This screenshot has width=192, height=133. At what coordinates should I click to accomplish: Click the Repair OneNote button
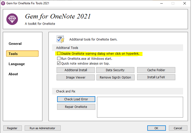click(x=76, y=107)
